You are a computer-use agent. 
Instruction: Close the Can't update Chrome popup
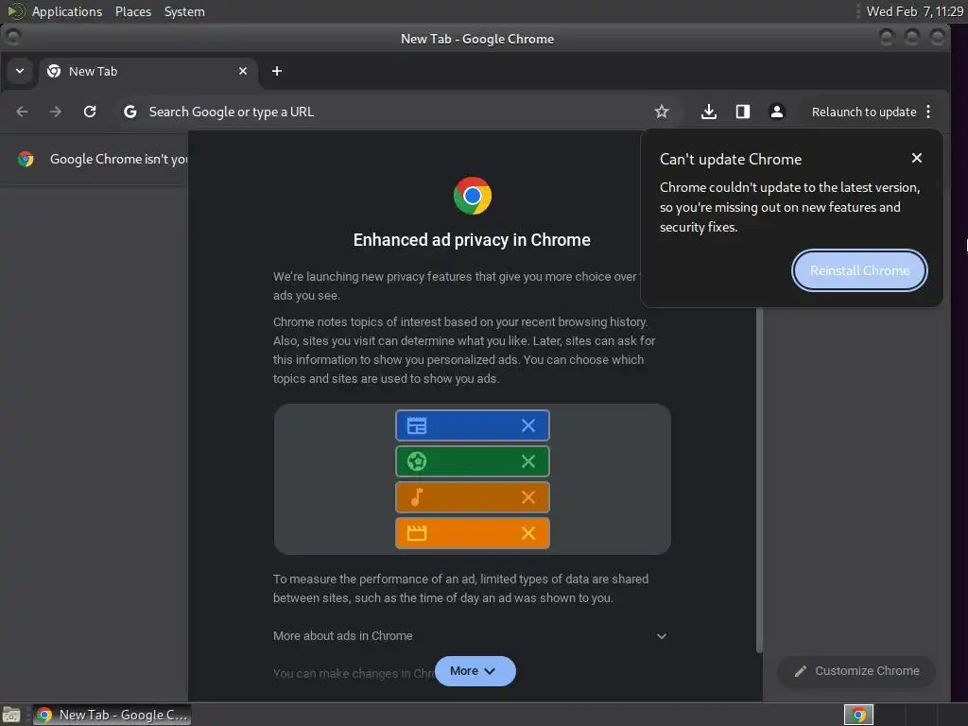pos(917,158)
